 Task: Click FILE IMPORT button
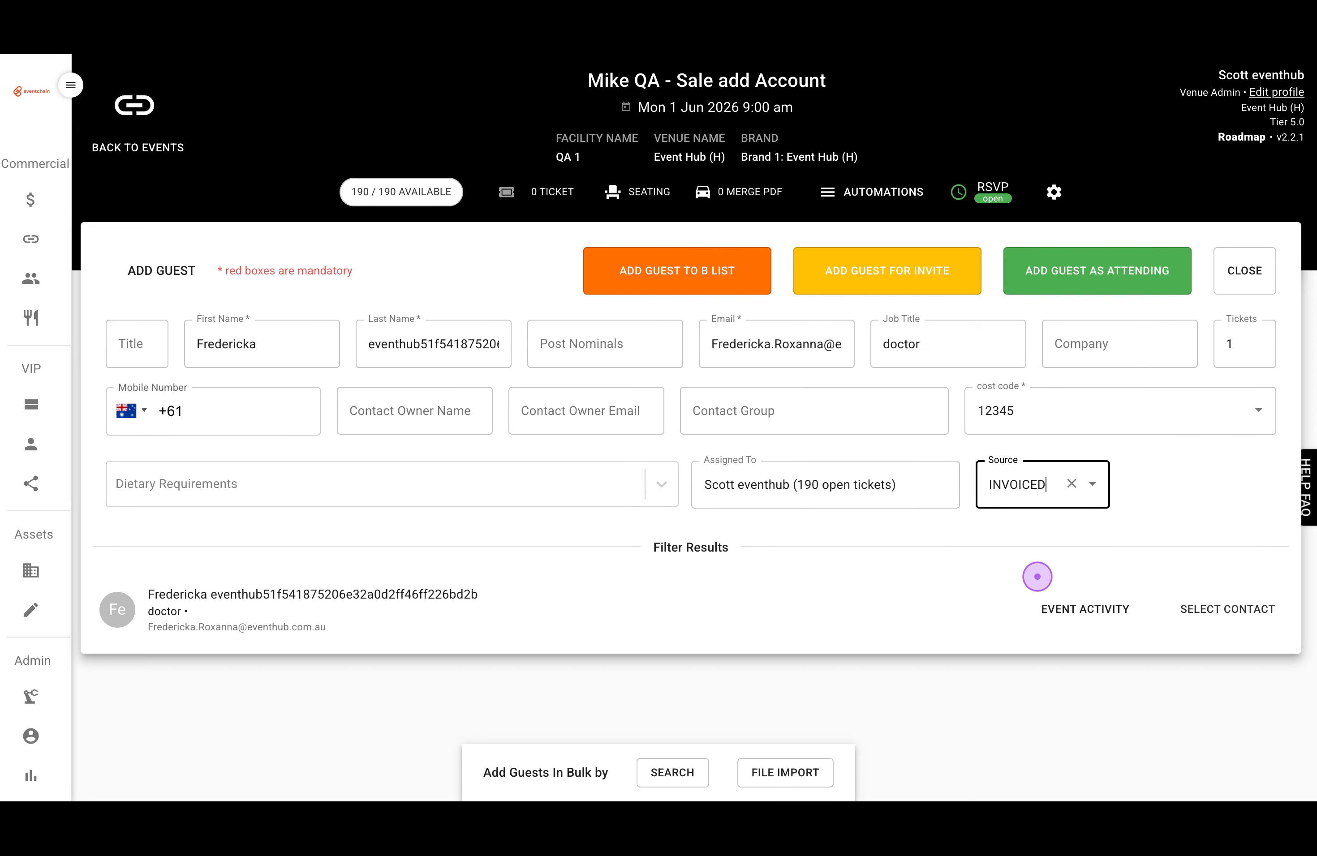pos(785,772)
